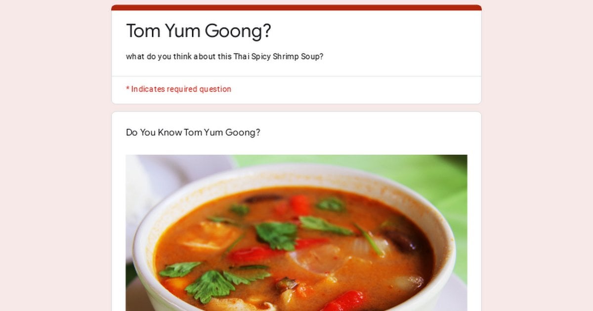Click the red asterisk in required notice
This screenshot has height=311, width=593.
[x=127, y=89]
